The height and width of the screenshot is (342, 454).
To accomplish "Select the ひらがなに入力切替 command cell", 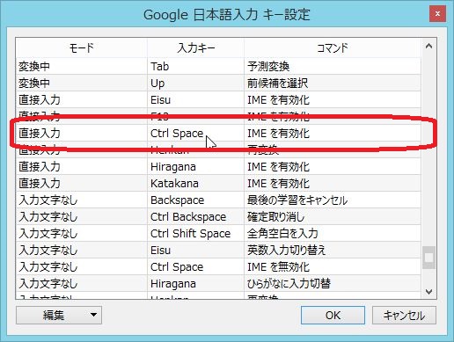I will coord(333,284).
